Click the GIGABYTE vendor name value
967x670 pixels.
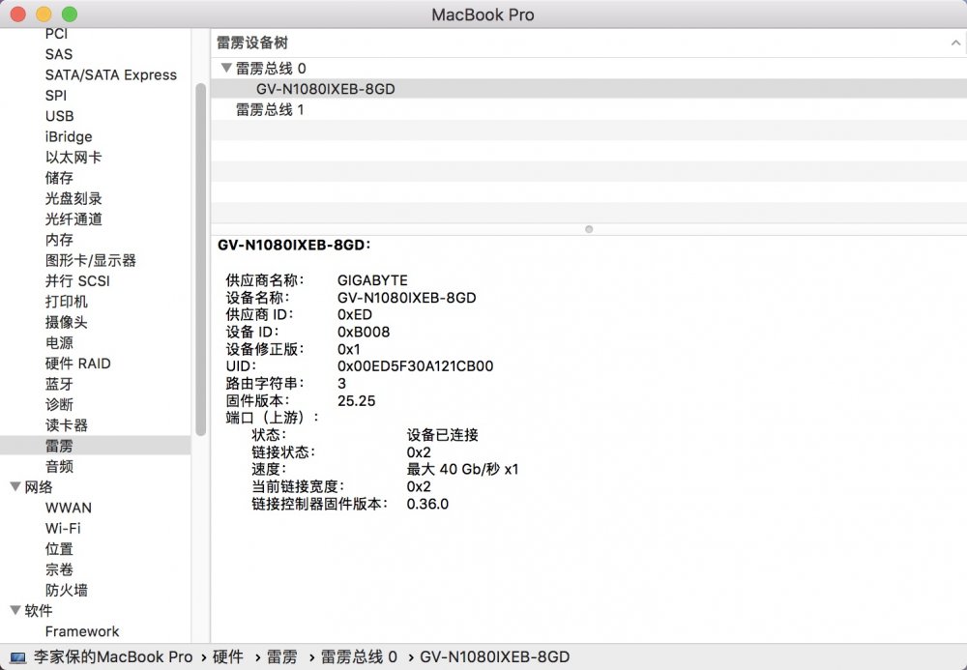(x=372, y=280)
